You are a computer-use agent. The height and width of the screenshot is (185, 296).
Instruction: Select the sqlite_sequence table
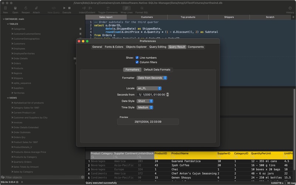22,83
